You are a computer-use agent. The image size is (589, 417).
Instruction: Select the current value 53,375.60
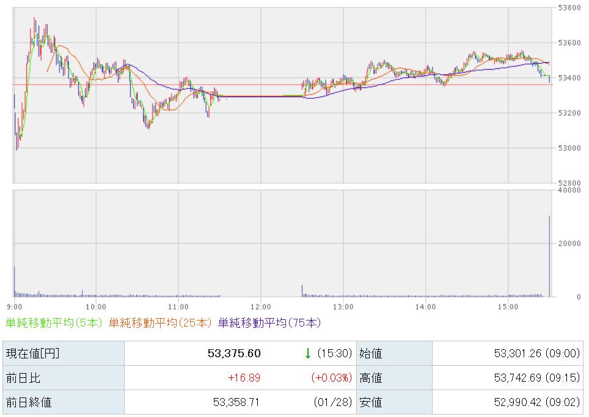click(234, 354)
